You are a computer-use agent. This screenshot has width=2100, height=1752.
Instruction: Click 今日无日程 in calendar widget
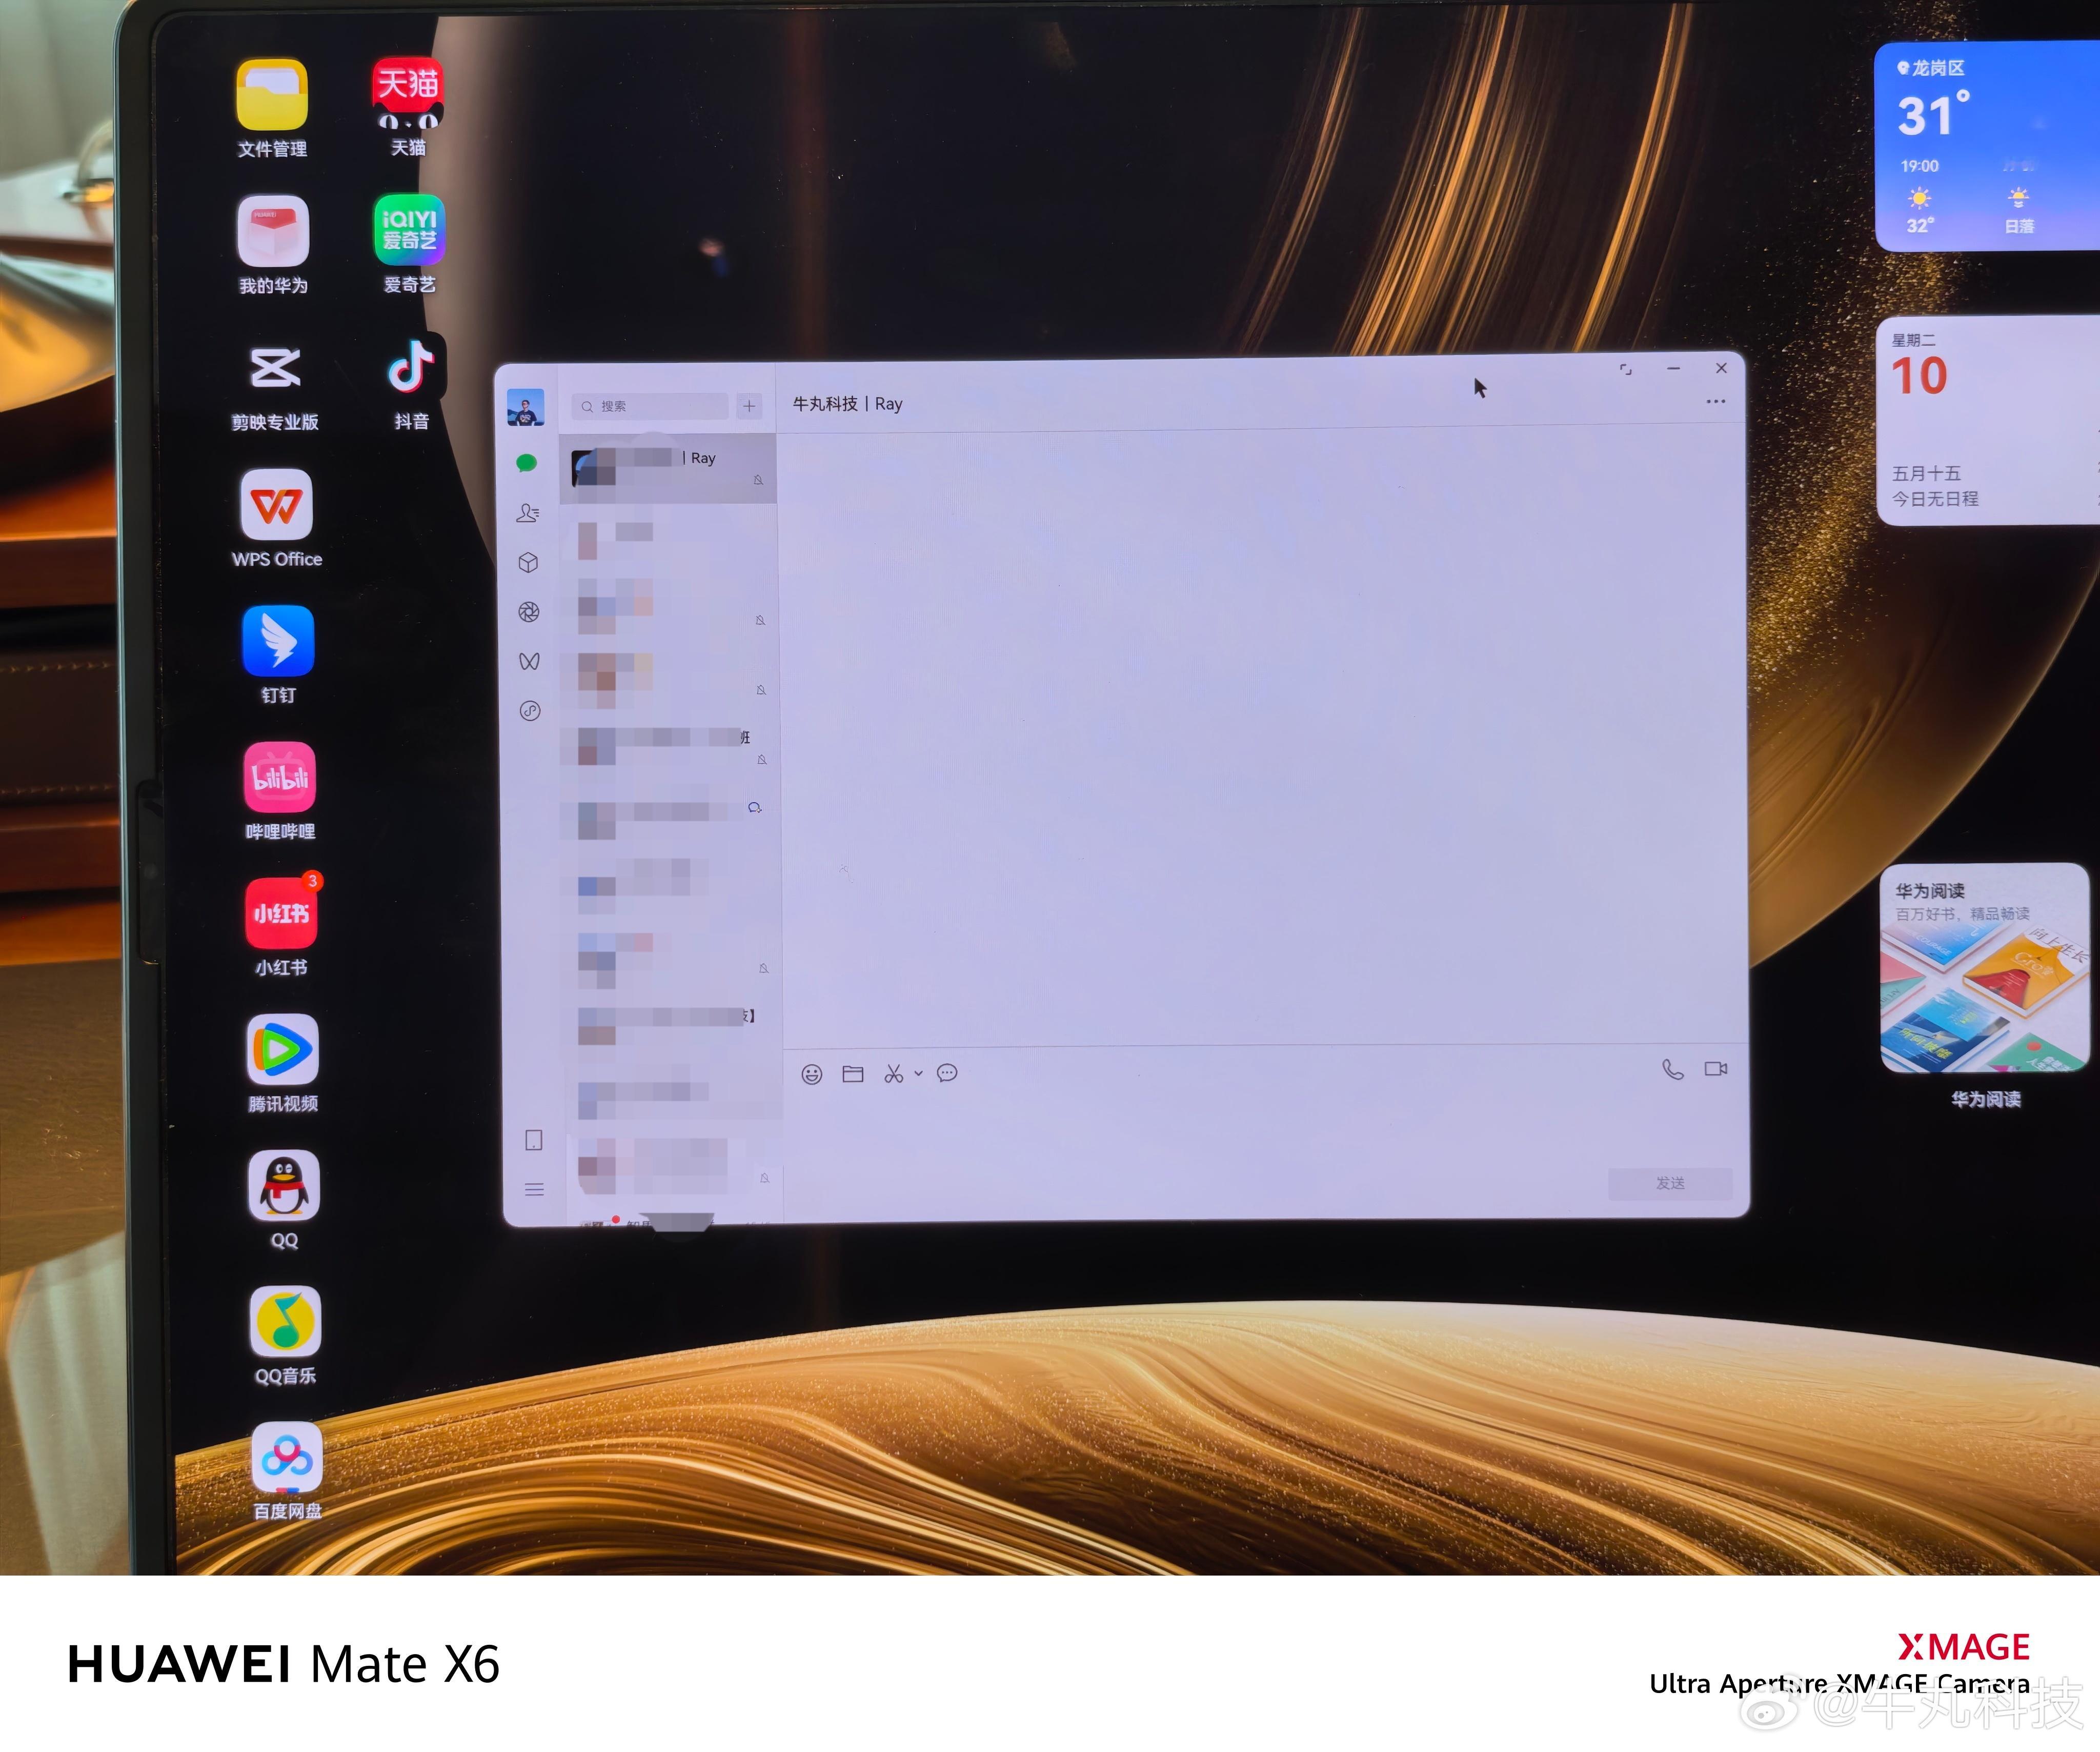pos(1935,499)
